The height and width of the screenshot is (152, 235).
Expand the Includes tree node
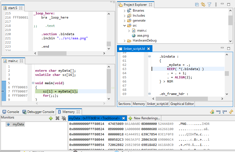(x=124, y=16)
